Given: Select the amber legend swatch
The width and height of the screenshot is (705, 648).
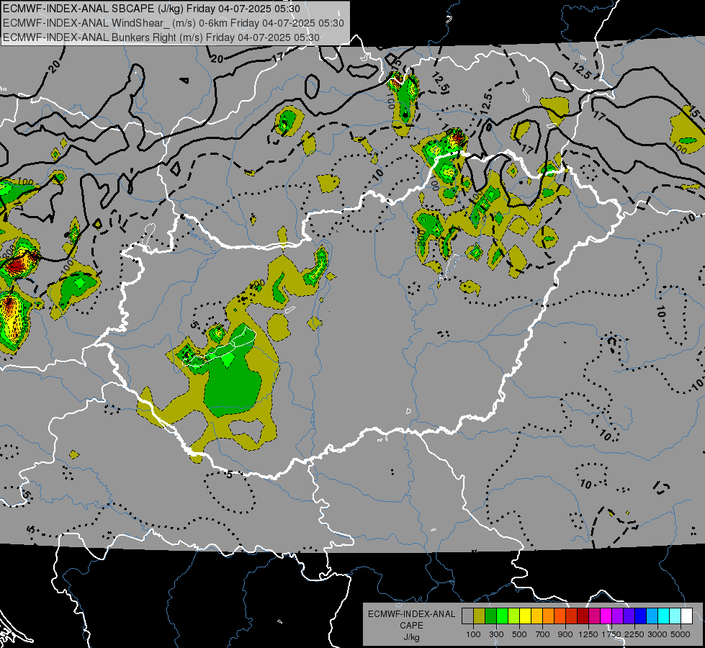Looking at the screenshot, I should pos(536,616).
